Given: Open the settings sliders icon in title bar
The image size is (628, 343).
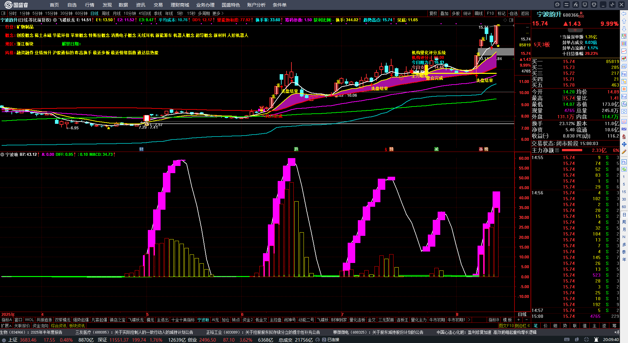Looking at the screenshot, I should coord(567,5).
